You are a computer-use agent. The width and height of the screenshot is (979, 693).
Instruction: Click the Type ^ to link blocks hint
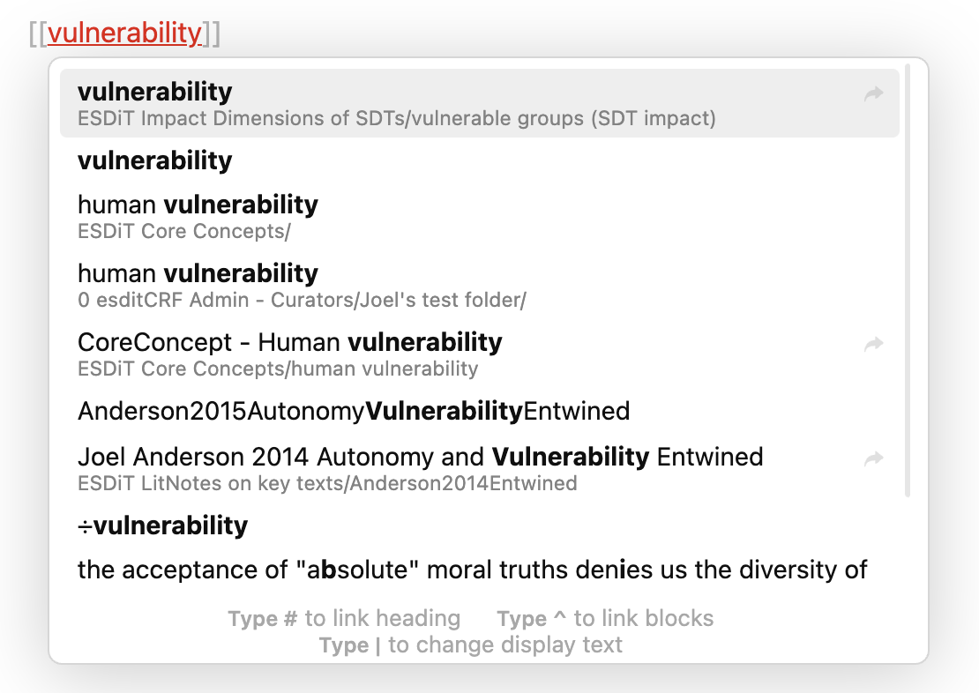[606, 618]
